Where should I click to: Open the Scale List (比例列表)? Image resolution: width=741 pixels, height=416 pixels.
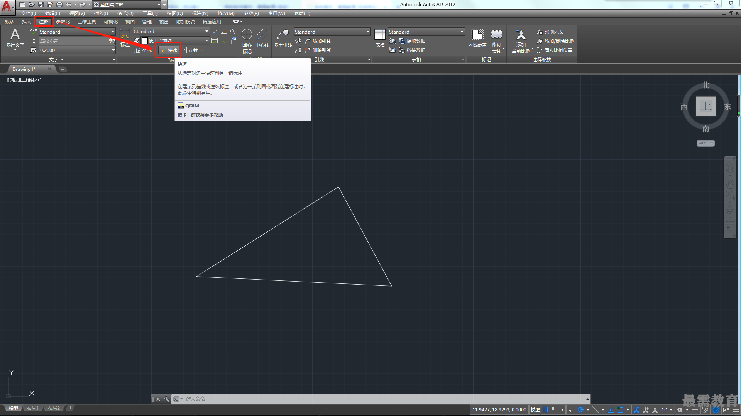550,32
